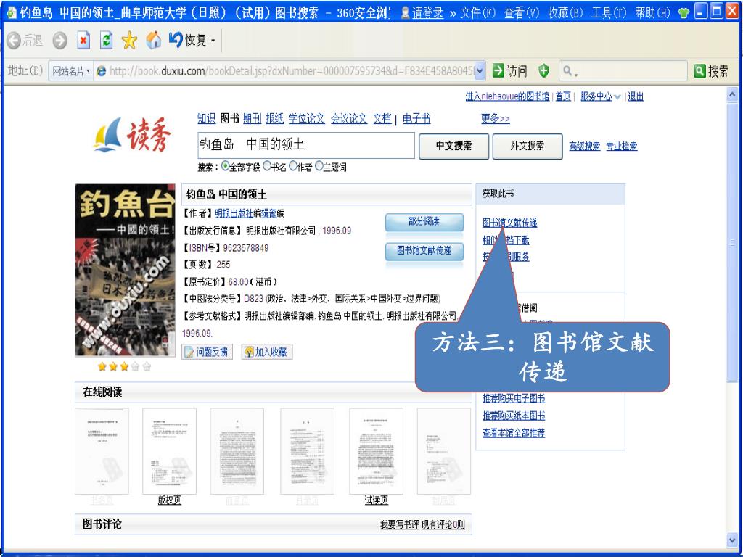Screen dimensions: 743x557
Task: Select the 会议论文 search tab
Action: (x=349, y=118)
